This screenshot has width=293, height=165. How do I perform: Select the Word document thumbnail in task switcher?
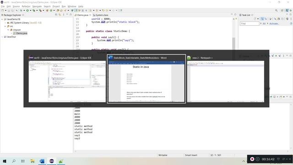point(146,79)
